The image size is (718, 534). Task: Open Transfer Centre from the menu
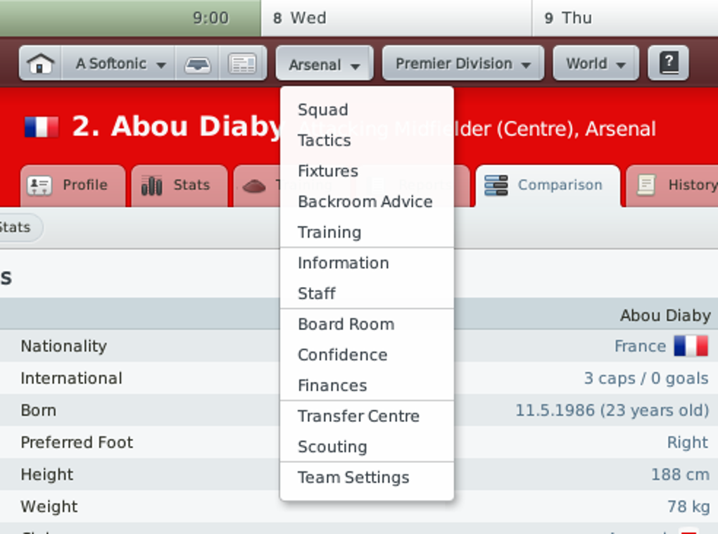358,416
